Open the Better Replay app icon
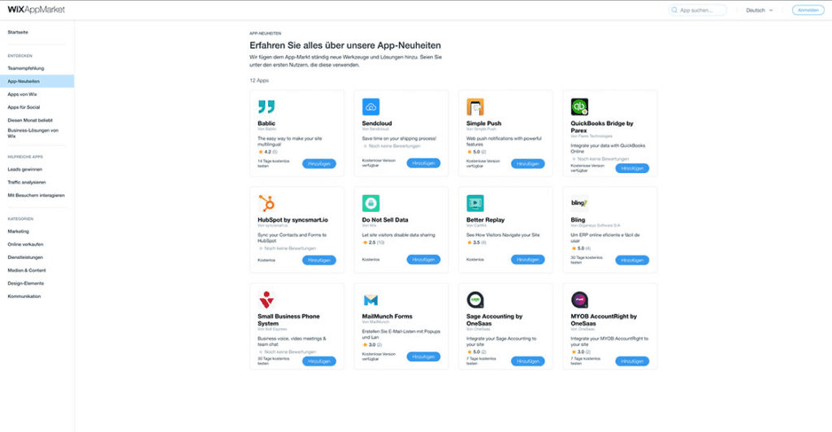832x432 pixels. point(474,203)
